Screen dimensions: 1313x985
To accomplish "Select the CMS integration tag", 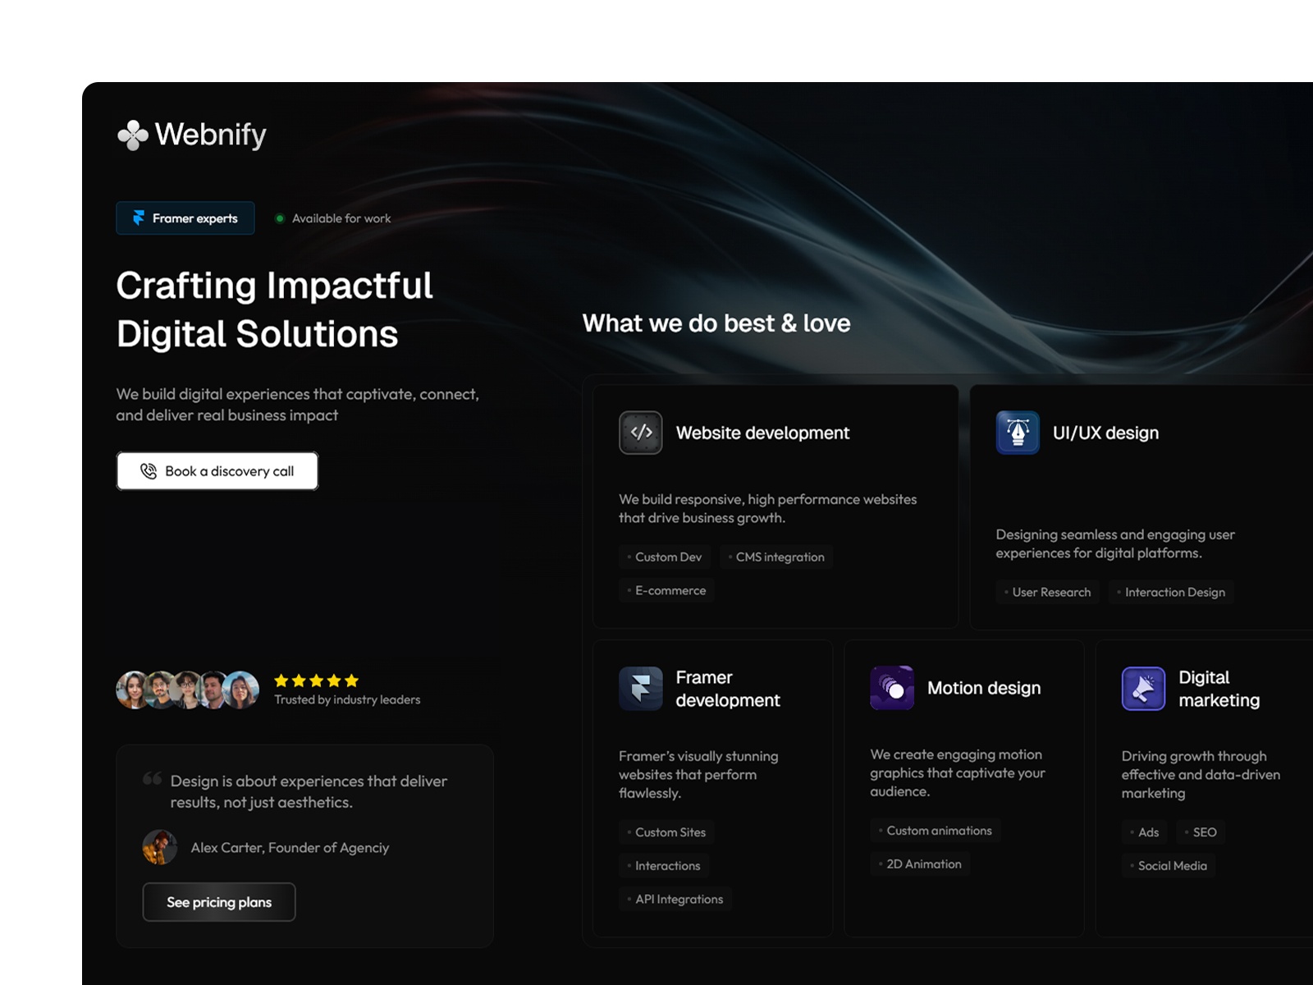I will coord(776,557).
